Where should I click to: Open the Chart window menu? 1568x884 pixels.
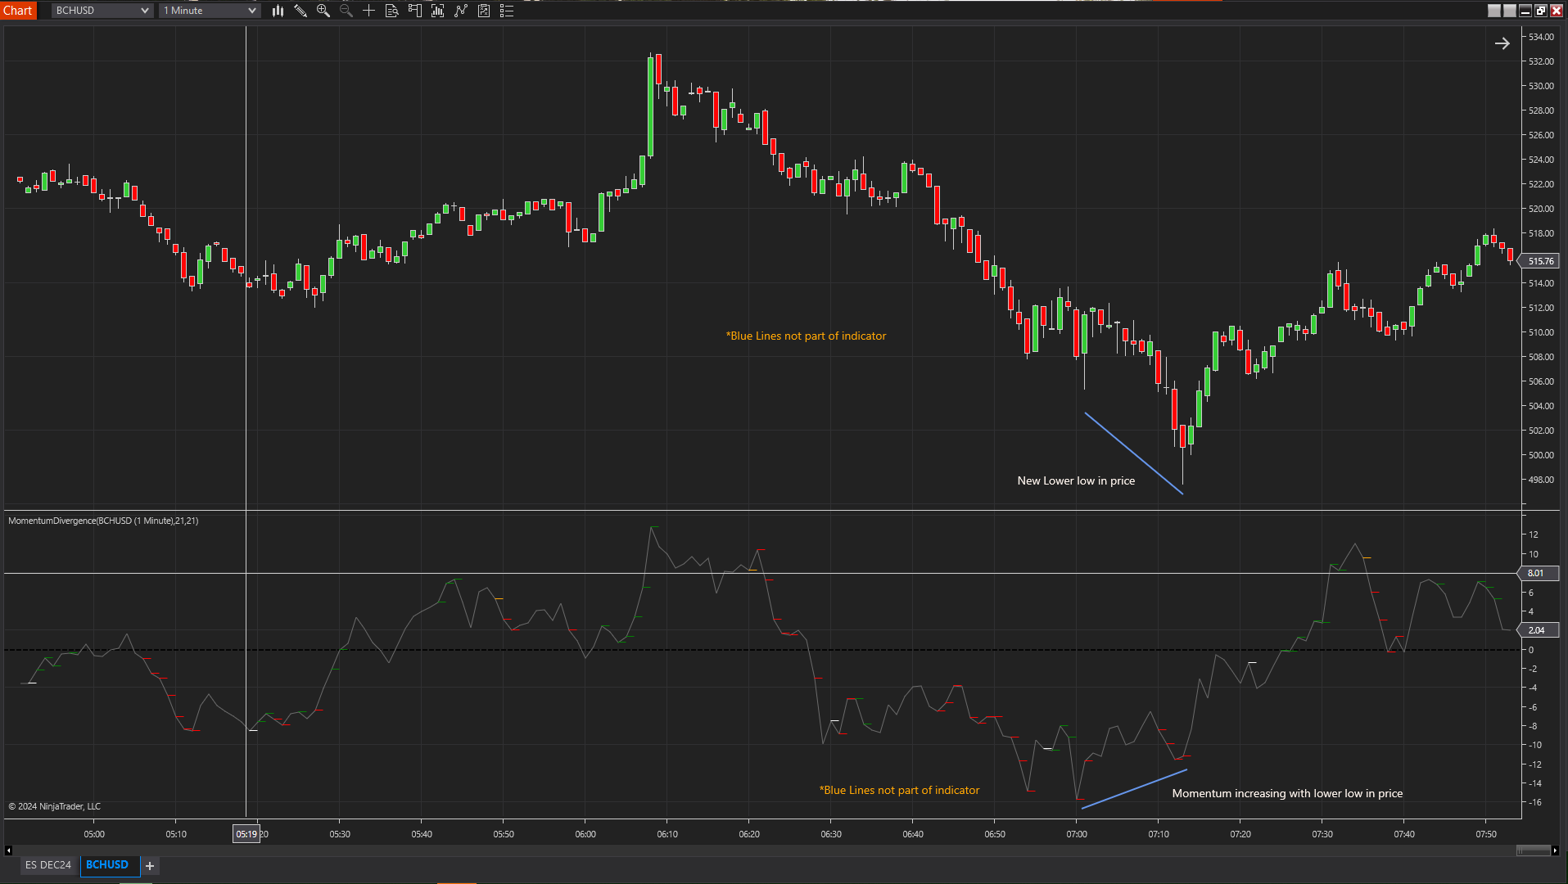pyautogui.click(x=17, y=10)
